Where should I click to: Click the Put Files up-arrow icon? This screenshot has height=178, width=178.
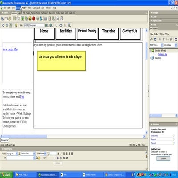click(164, 40)
